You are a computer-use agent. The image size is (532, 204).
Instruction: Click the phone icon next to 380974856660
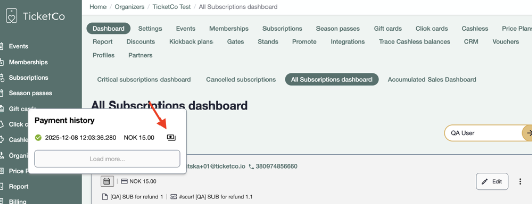point(251,166)
